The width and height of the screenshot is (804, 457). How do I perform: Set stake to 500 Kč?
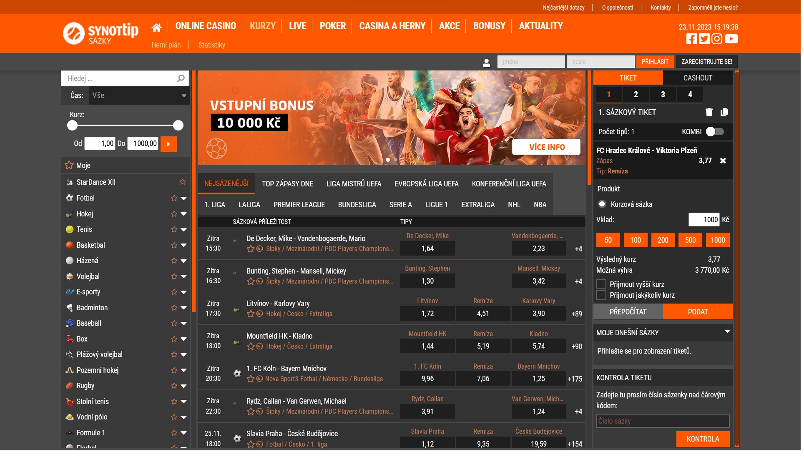(x=690, y=240)
